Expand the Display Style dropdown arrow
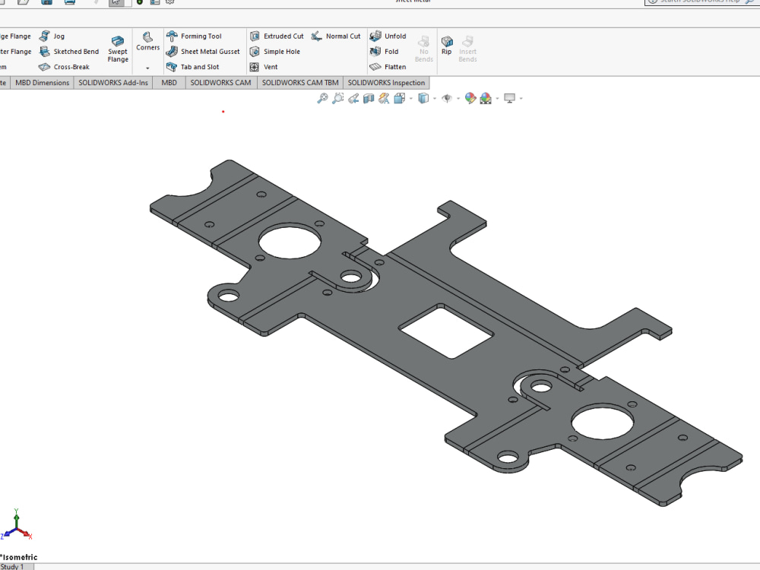The image size is (760, 570). [435, 98]
